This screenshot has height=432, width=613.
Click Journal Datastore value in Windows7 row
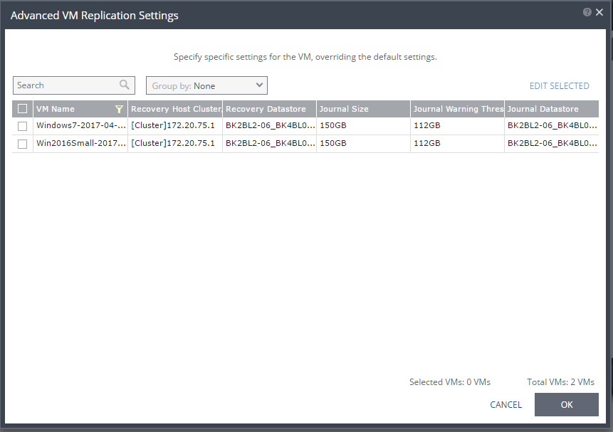[x=552, y=125]
